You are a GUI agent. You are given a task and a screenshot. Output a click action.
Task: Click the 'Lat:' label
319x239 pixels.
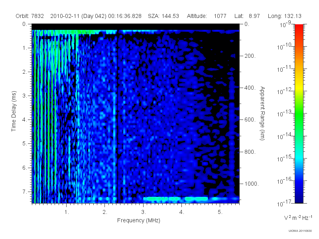239,16
